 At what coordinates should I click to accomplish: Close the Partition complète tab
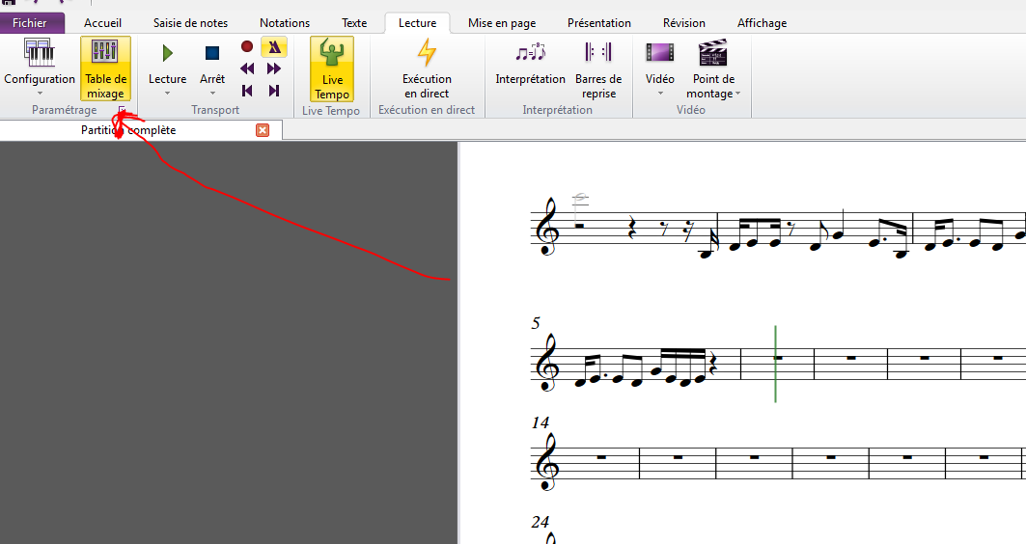pos(263,130)
